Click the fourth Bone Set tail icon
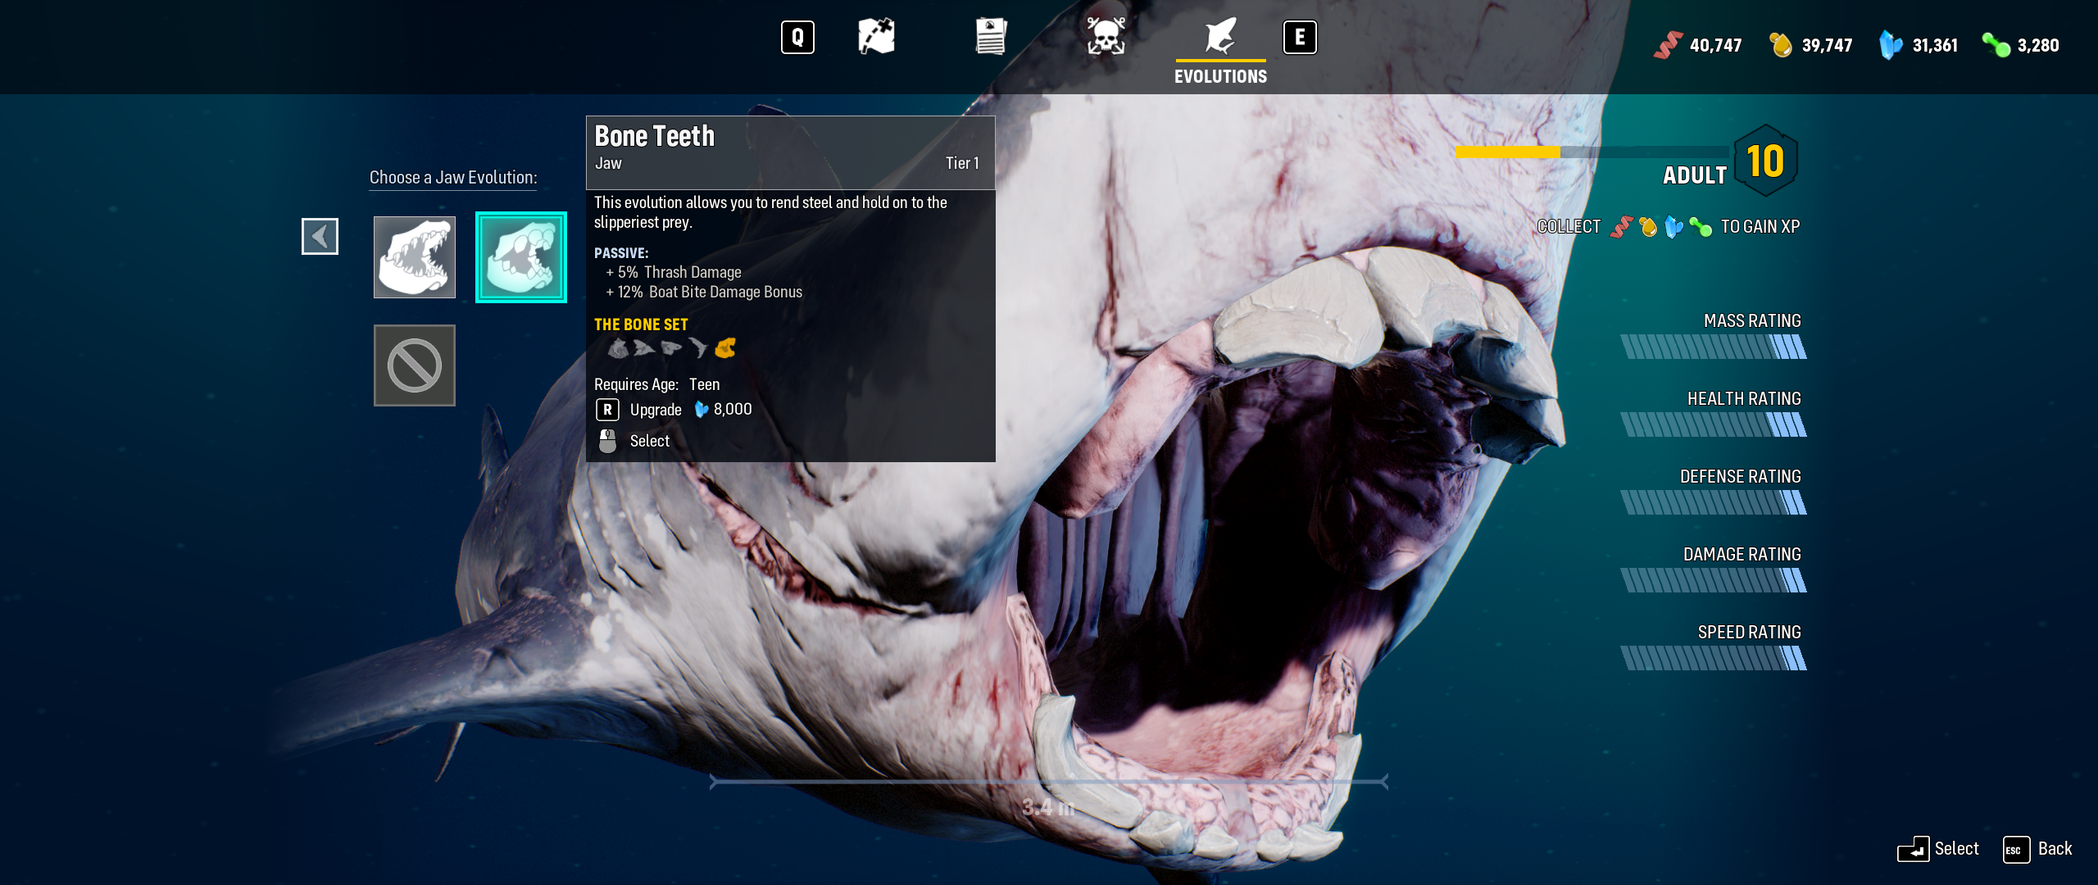This screenshot has width=2098, height=885. pos(697,348)
